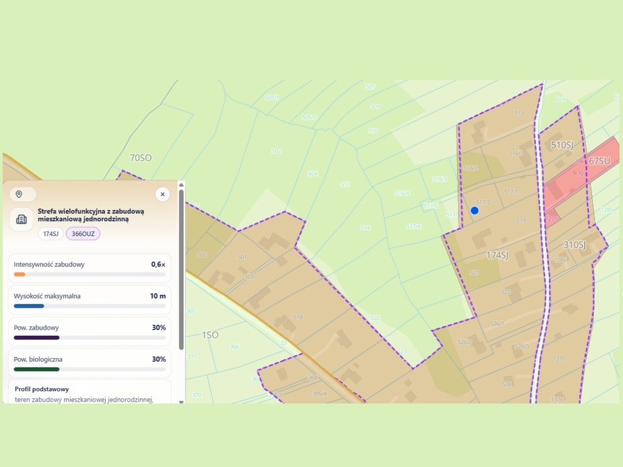
Task: Click the panel scrollbar thumb
Action: tap(181, 269)
